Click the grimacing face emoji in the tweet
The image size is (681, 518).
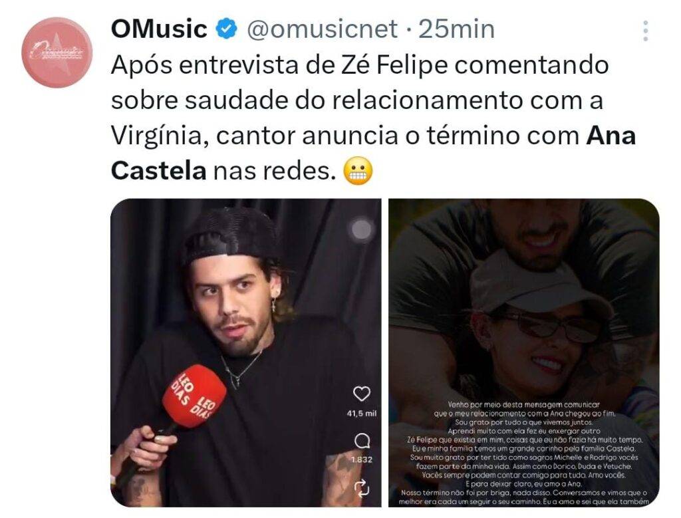(358, 171)
